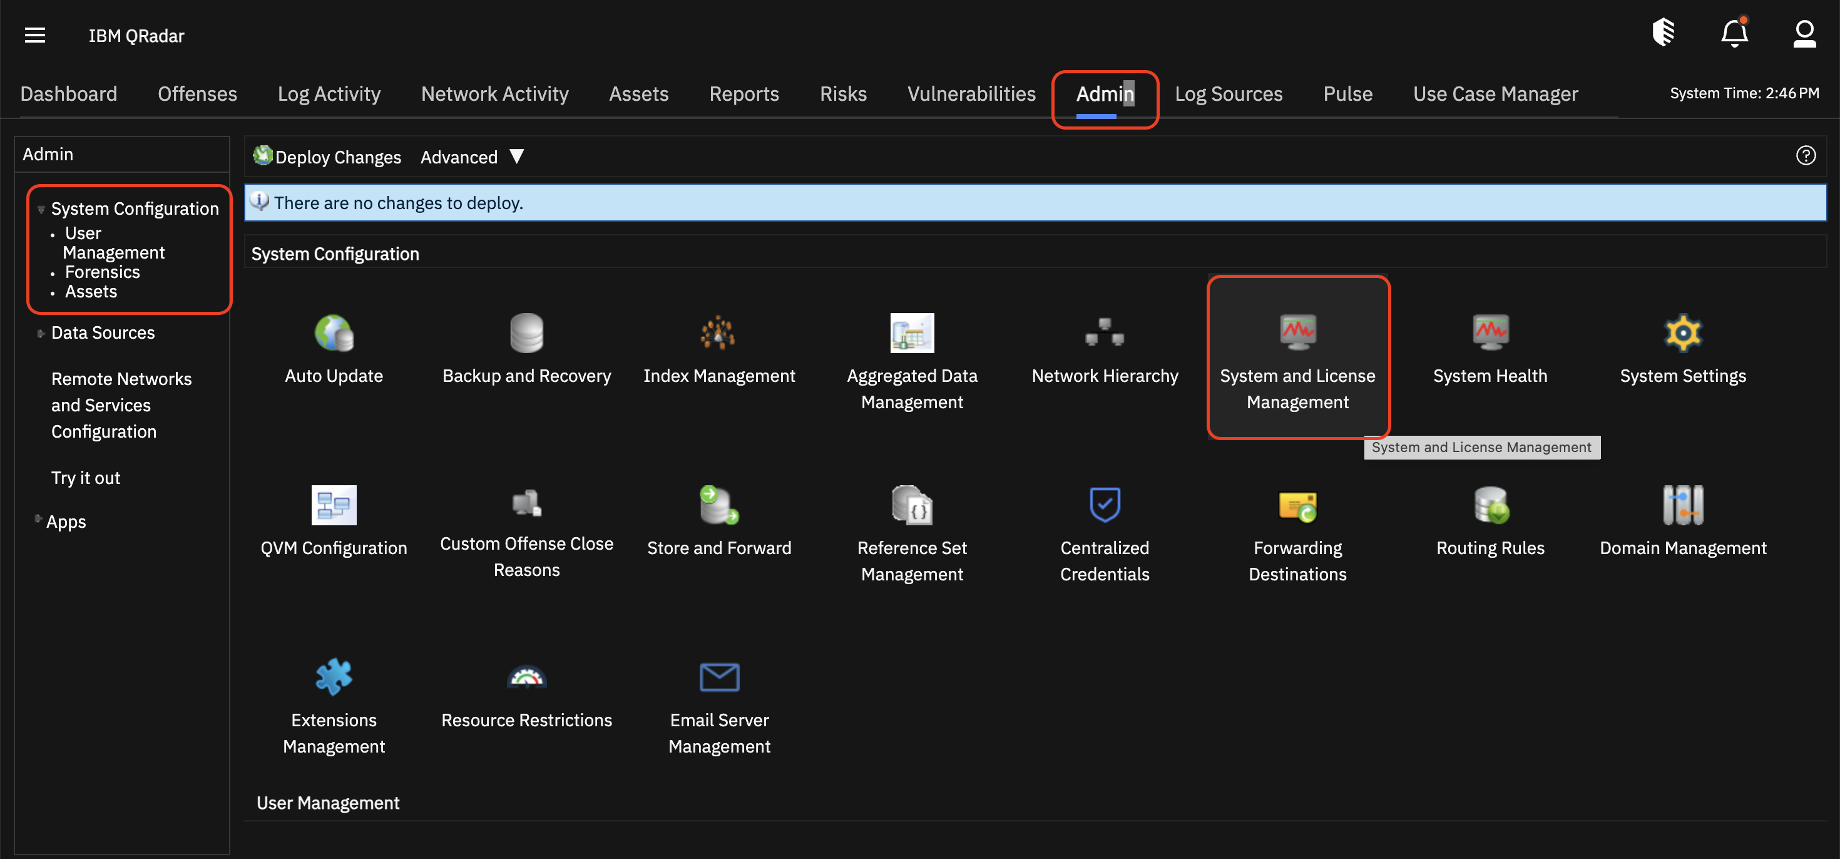Launch System and License Management
The height and width of the screenshot is (859, 1840).
coord(1298,357)
